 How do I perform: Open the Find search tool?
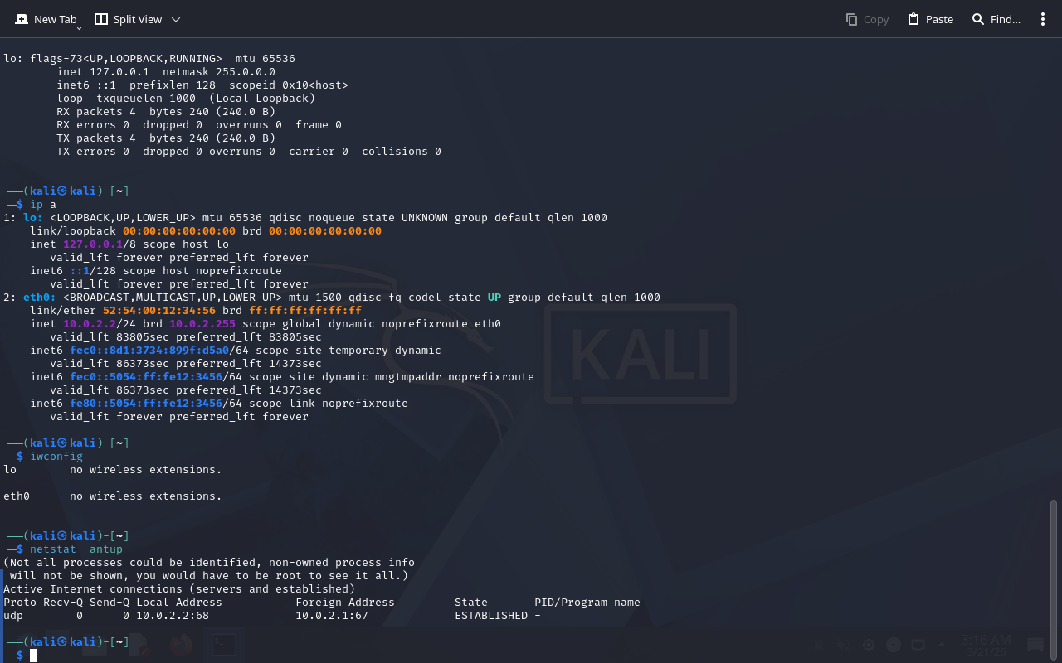[x=996, y=19]
